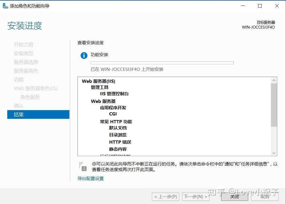286x204 pixels.
Task: Click Web 服务器 sub-entry in list
Action: tap(103, 101)
